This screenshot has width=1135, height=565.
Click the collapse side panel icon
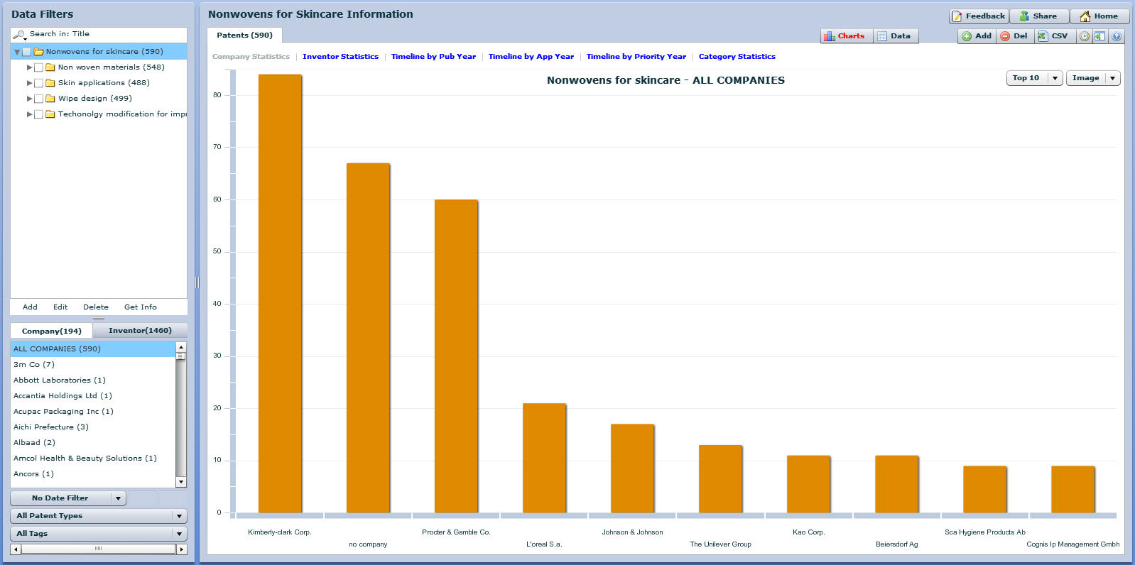coord(1099,36)
